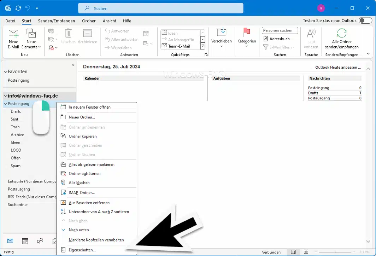
Task: Open the quick access toolbar dropdown
Action: [x=37, y=8]
